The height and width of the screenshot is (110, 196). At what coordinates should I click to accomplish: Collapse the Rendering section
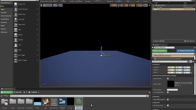coord(153,97)
